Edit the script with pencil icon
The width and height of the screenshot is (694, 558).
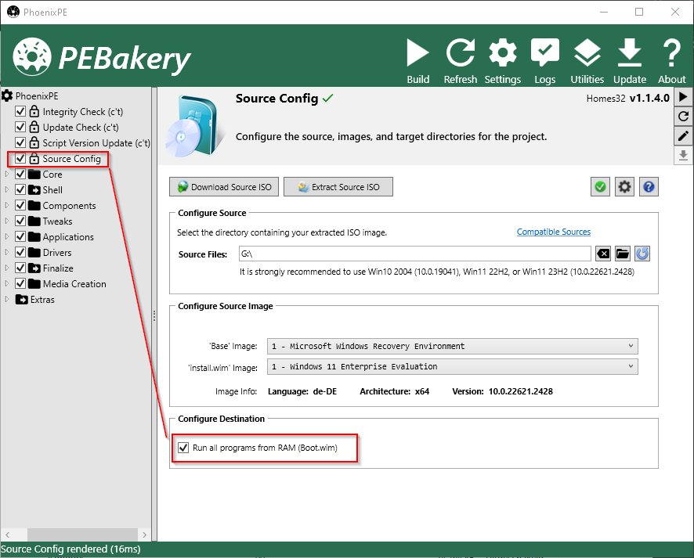pos(683,135)
